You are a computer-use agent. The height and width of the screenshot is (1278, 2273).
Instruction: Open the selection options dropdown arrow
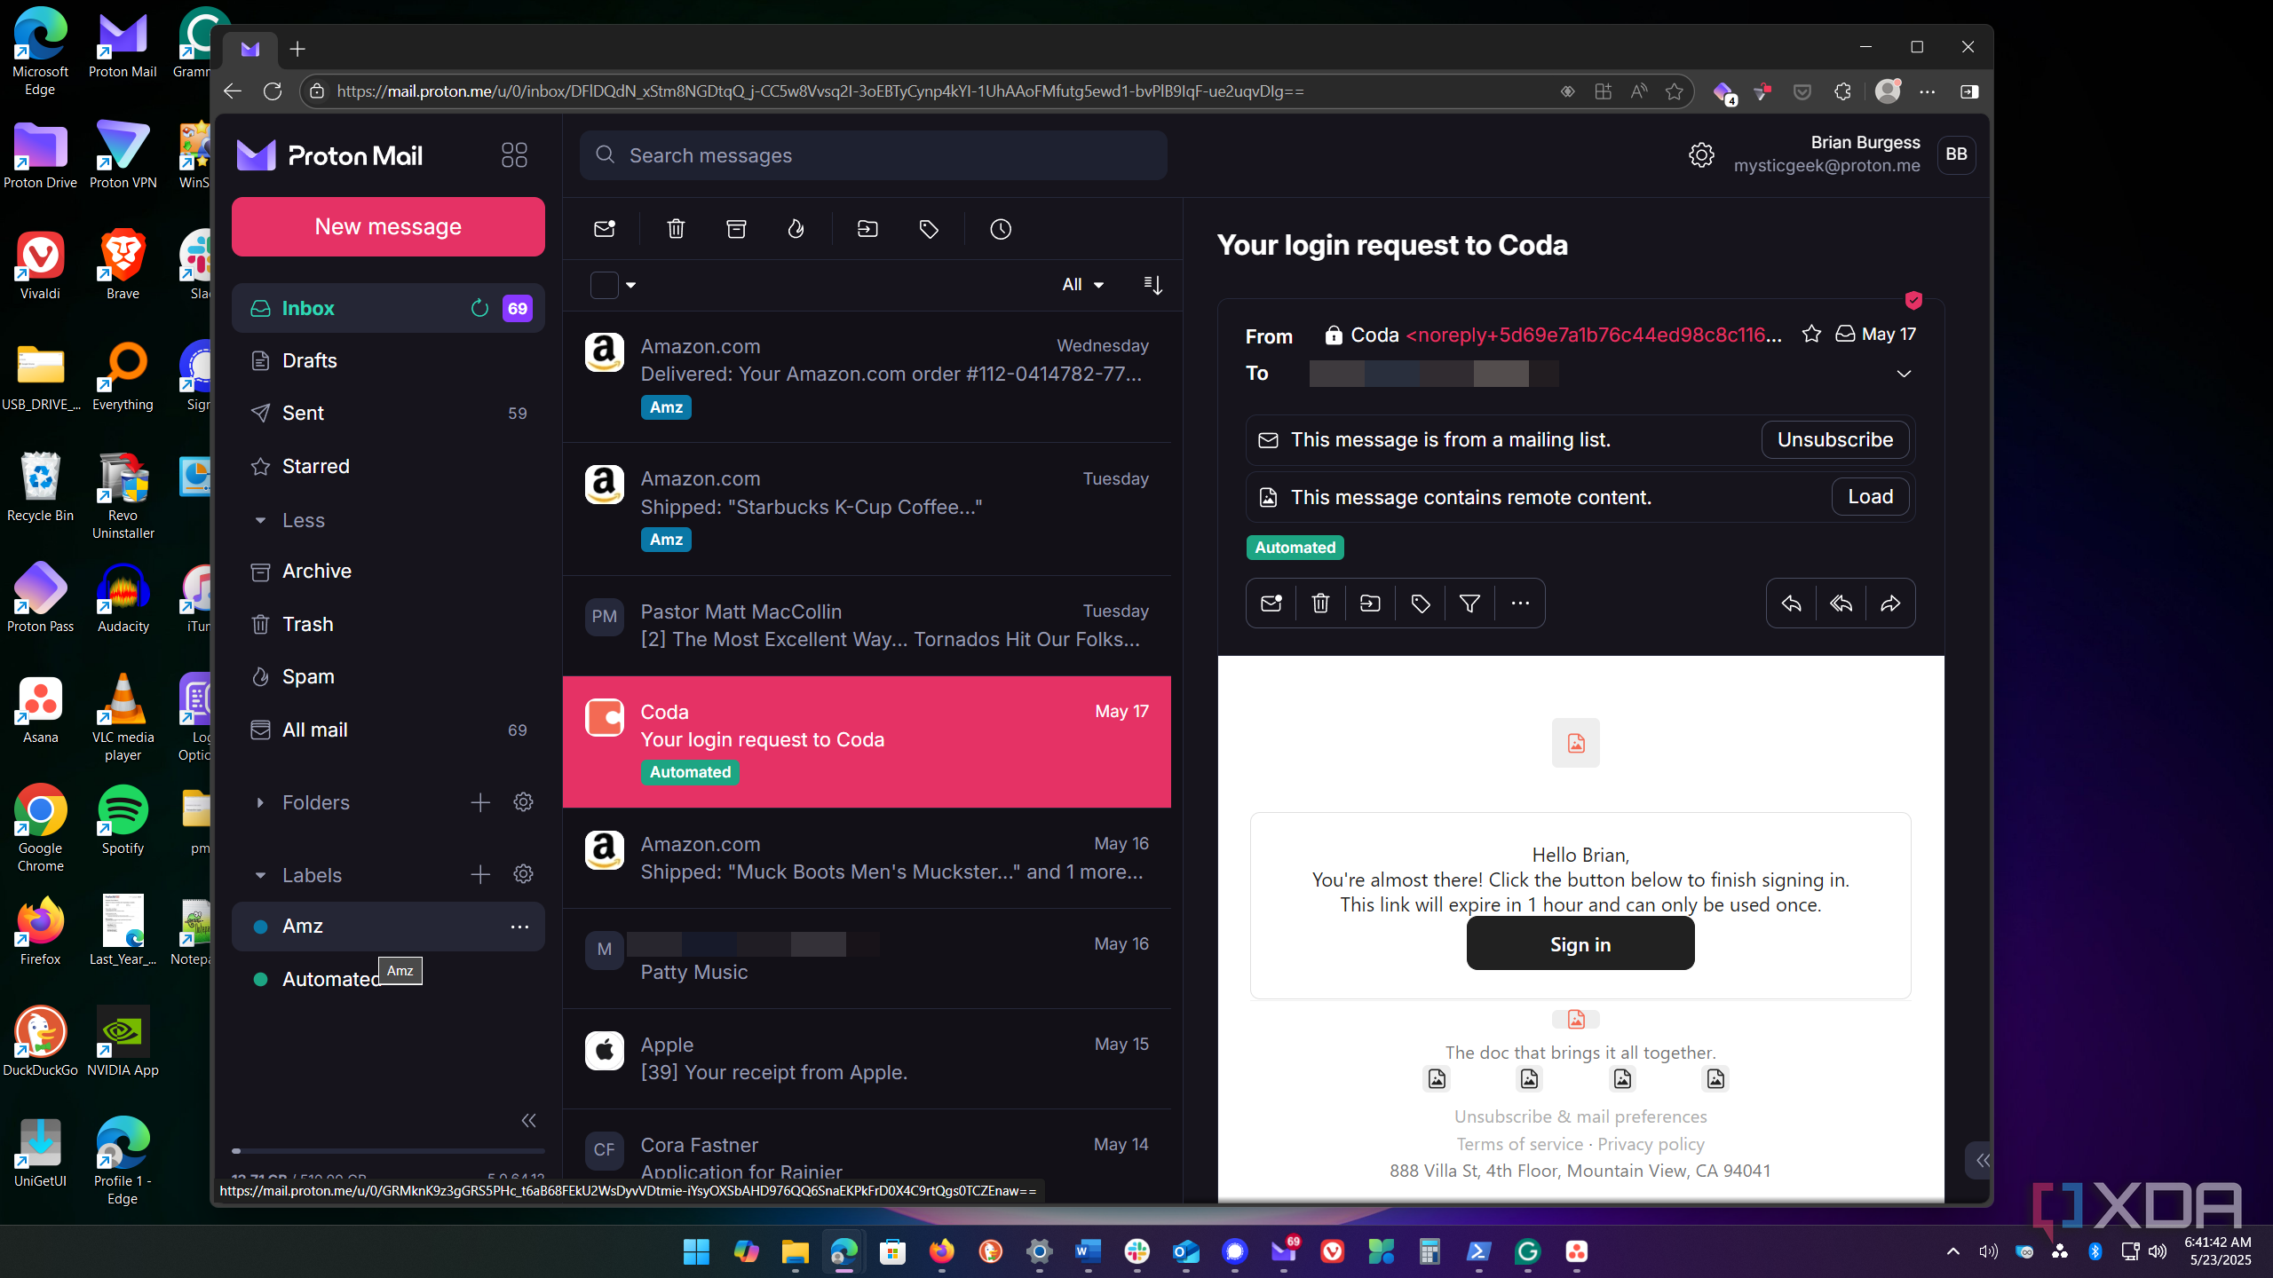[631, 285]
